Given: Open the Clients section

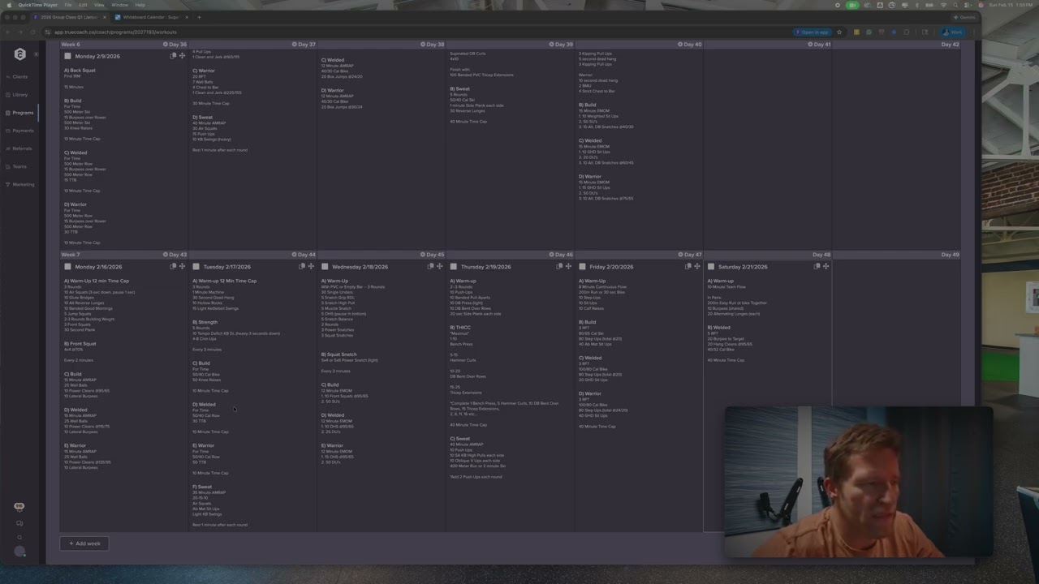Looking at the screenshot, I should tap(19, 77).
